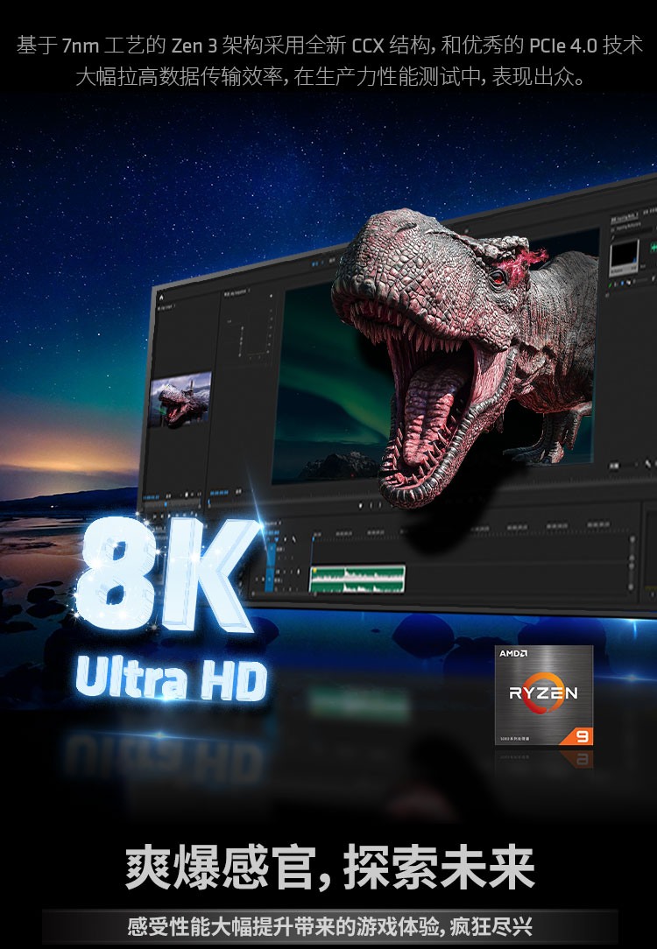Click the Ultra HD label under 8K
657x949 pixels.
point(172,678)
